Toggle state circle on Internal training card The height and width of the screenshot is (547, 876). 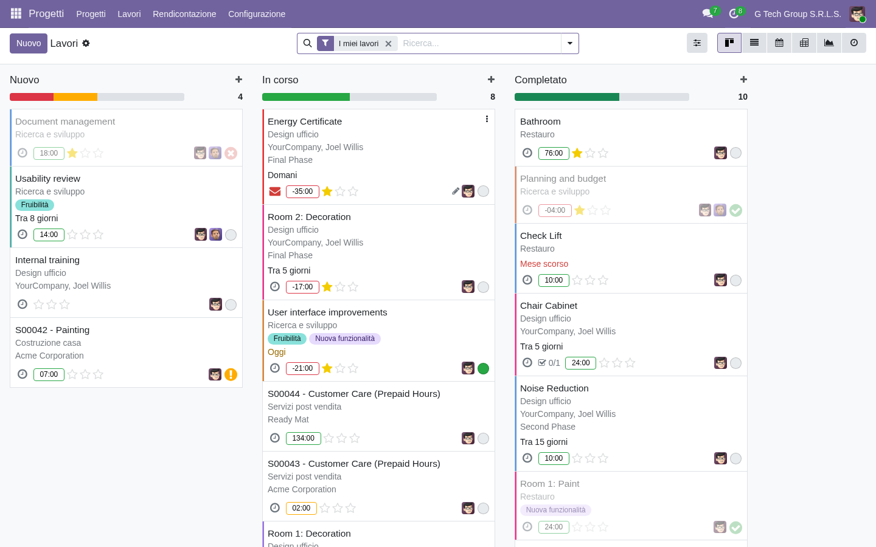pyautogui.click(x=231, y=304)
